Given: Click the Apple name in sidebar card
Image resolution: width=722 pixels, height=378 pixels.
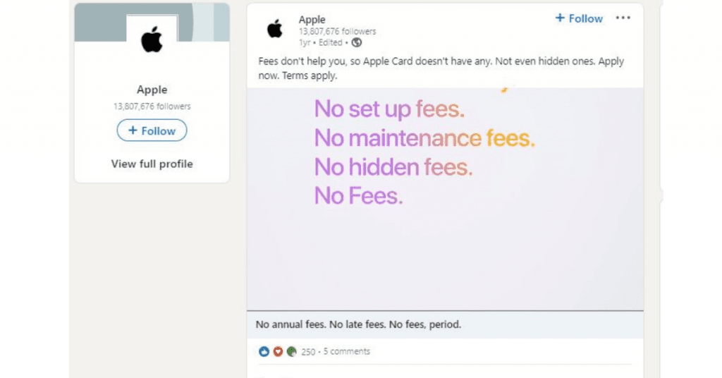Looking at the screenshot, I should (152, 90).
